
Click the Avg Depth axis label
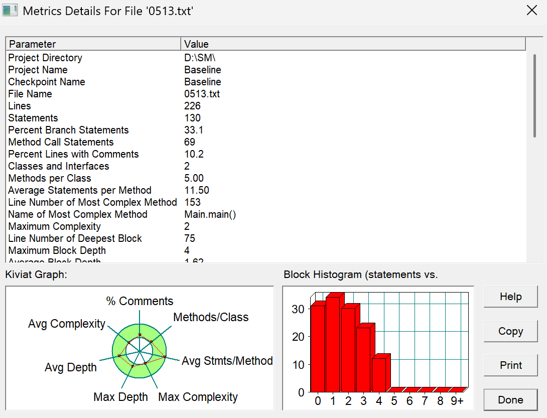70,367
